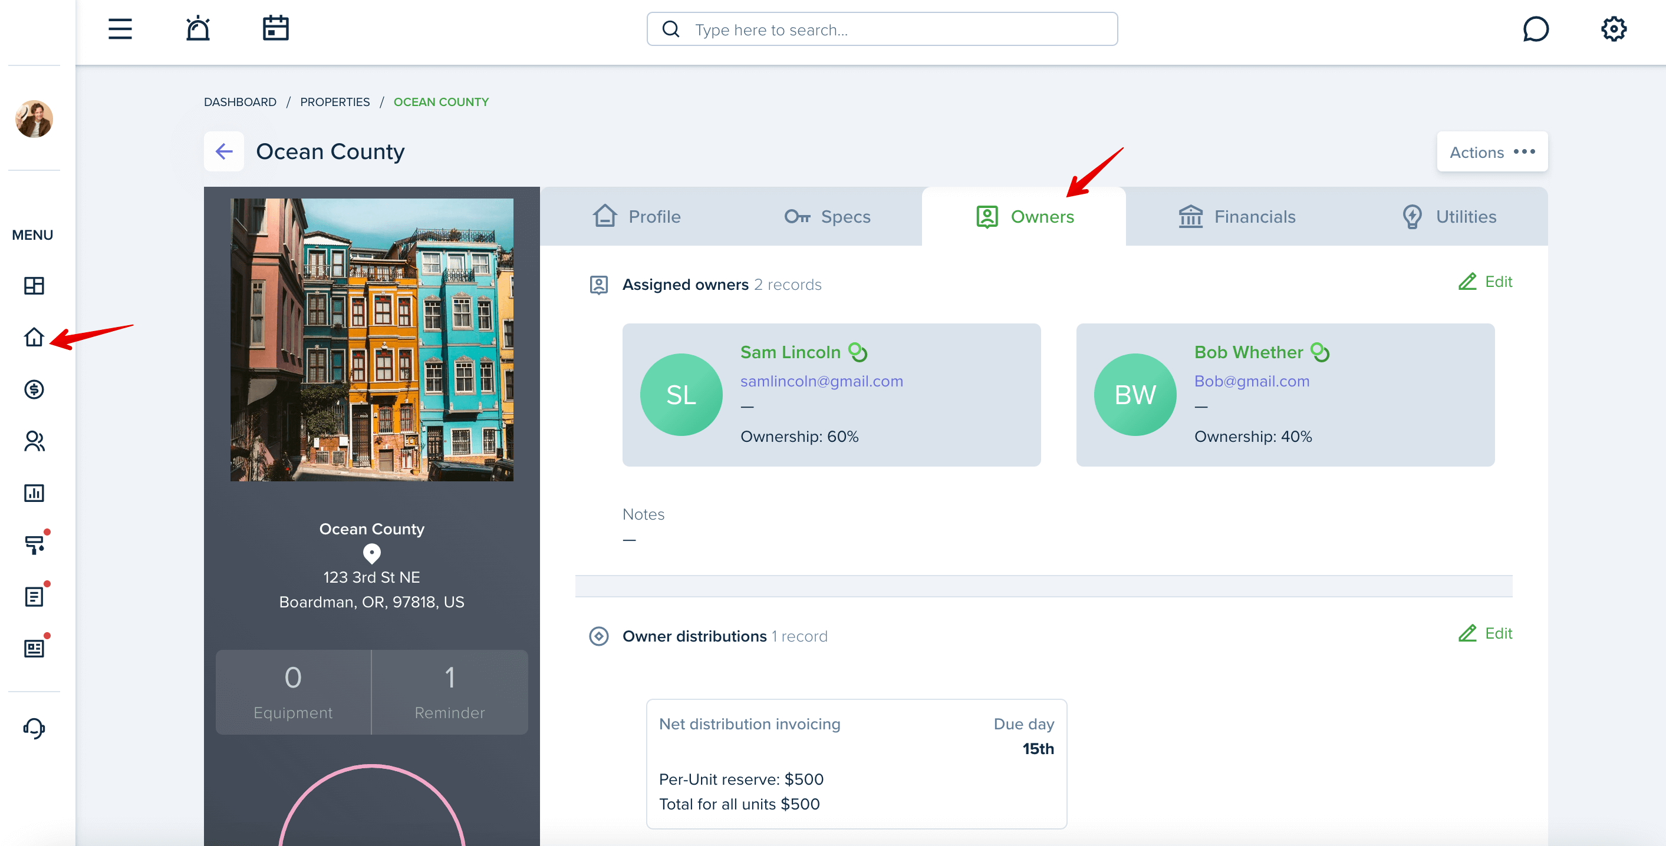Image resolution: width=1666 pixels, height=846 pixels.
Task: Click the SL avatar circle
Action: coord(681,395)
